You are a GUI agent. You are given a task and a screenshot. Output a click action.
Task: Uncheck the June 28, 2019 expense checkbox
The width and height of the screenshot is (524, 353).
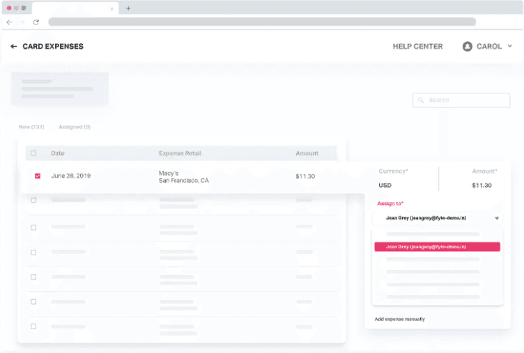pyautogui.click(x=38, y=176)
